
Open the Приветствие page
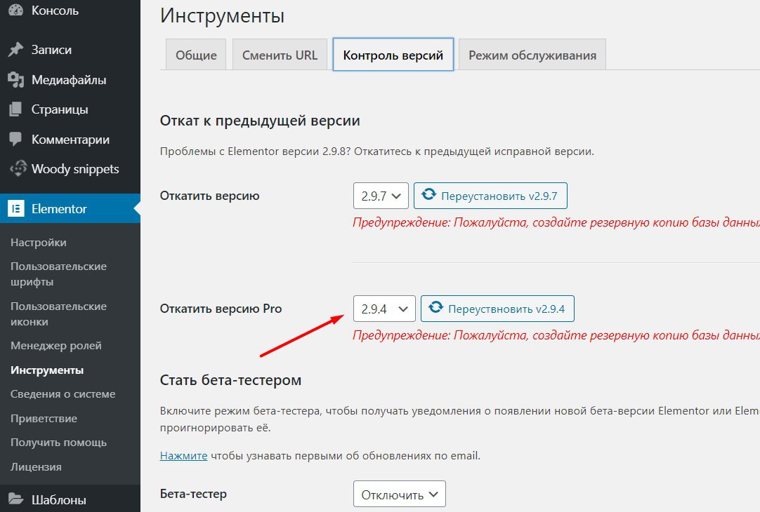(44, 419)
